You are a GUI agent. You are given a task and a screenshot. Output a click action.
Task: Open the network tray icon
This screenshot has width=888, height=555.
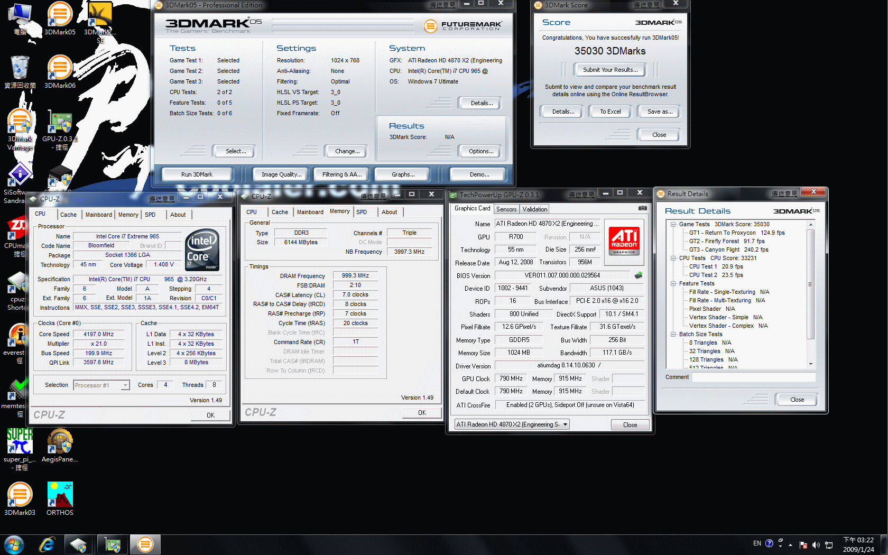(829, 545)
